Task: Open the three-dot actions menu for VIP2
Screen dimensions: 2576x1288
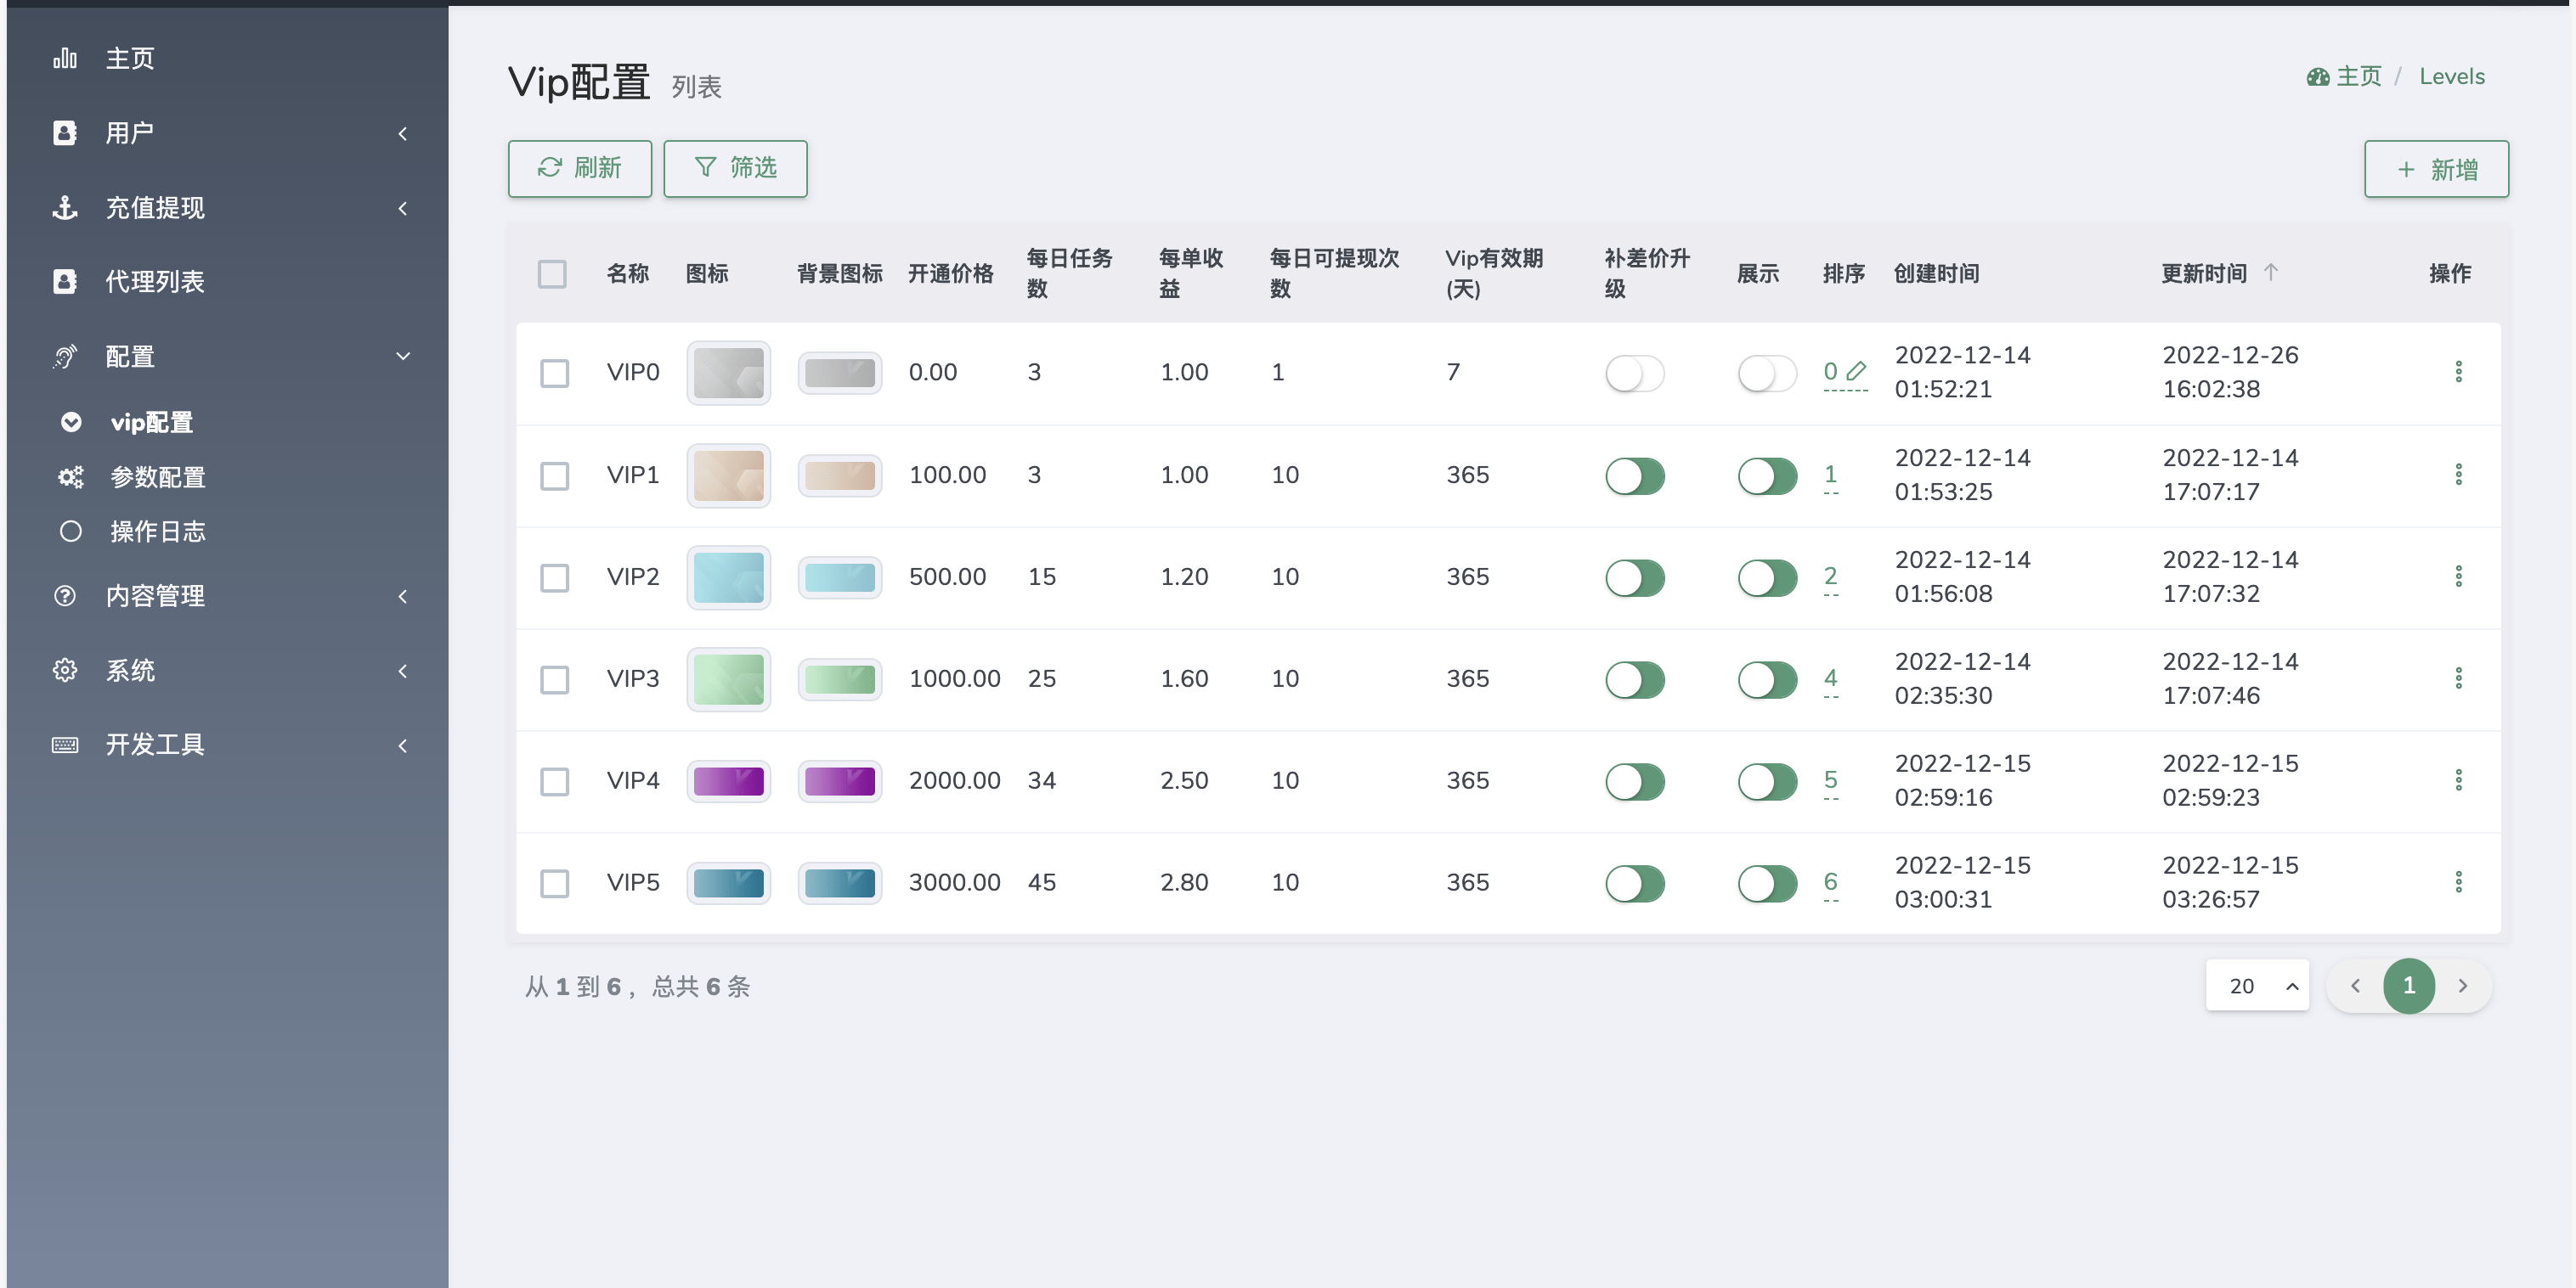Action: [2459, 577]
